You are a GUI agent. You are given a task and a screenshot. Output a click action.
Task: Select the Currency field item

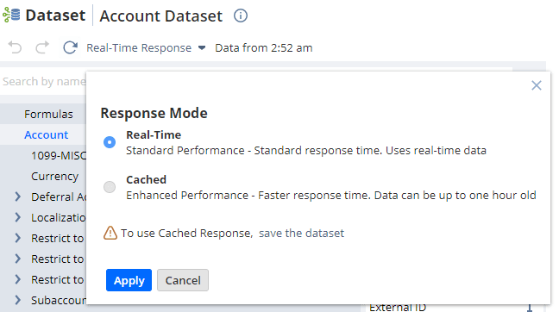point(54,177)
